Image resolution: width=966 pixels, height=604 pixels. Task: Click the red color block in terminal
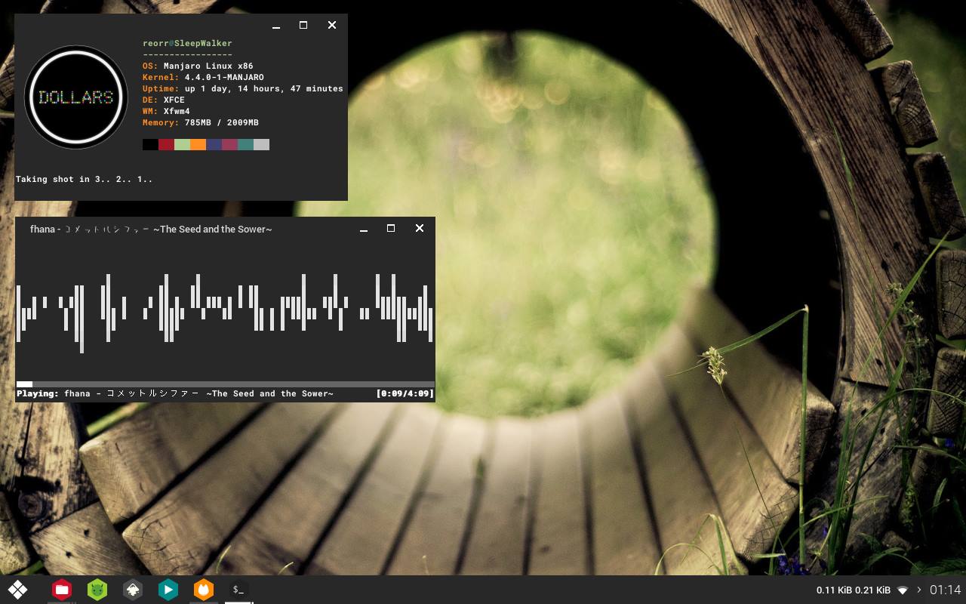tap(166, 145)
